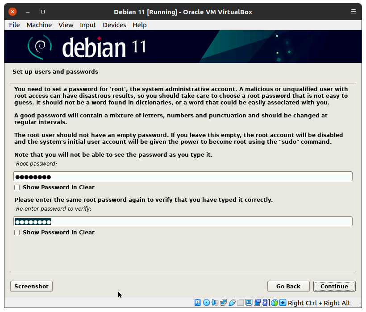Open the virtual display status icon
The height and width of the screenshot is (312, 366).
tap(249, 303)
